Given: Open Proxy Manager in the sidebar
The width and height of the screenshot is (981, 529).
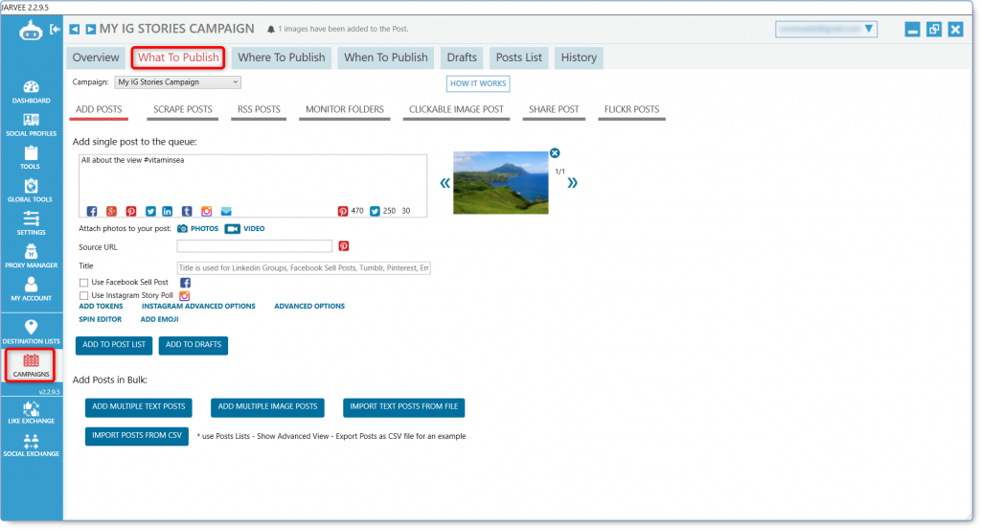Looking at the screenshot, I should 31,256.
